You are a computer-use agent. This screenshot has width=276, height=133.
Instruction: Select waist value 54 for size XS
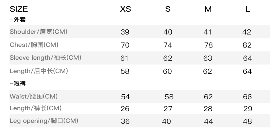[x=125, y=97]
